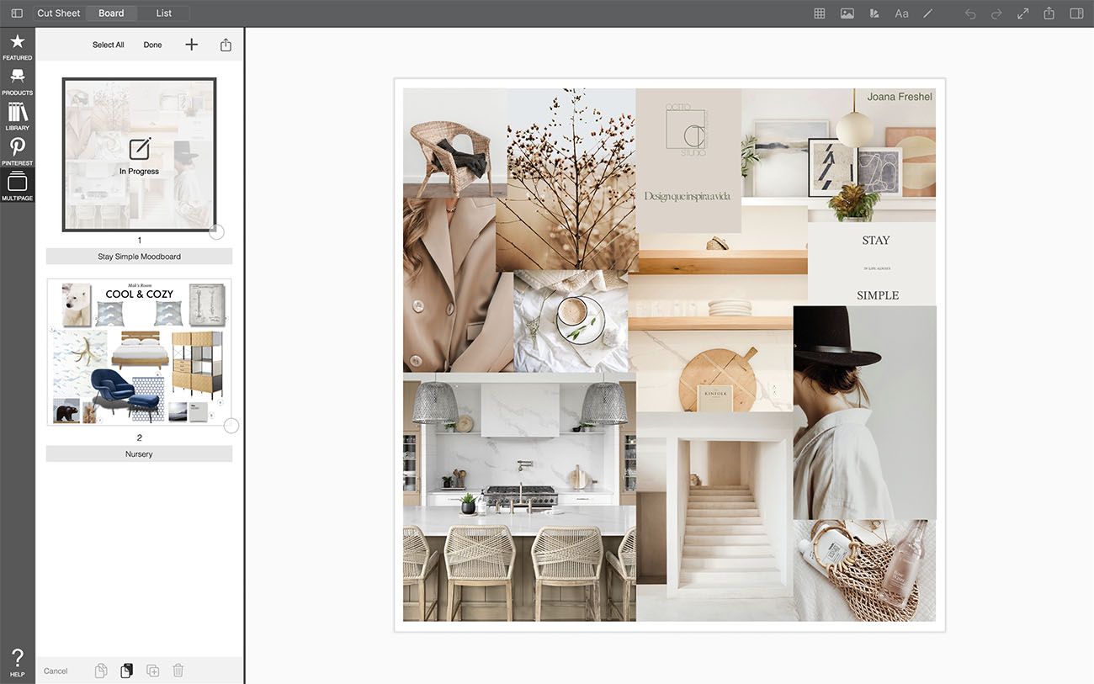Switch to the Cut Sheet tab
The height and width of the screenshot is (684, 1094).
click(x=59, y=13)
